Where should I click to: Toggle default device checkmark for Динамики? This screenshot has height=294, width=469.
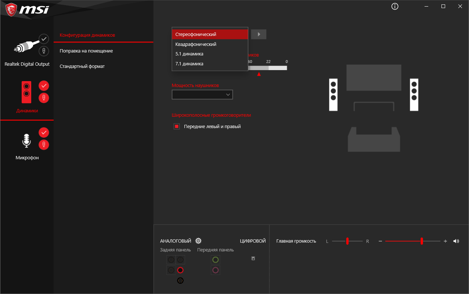pyautogui.click(x=44, y=86)
